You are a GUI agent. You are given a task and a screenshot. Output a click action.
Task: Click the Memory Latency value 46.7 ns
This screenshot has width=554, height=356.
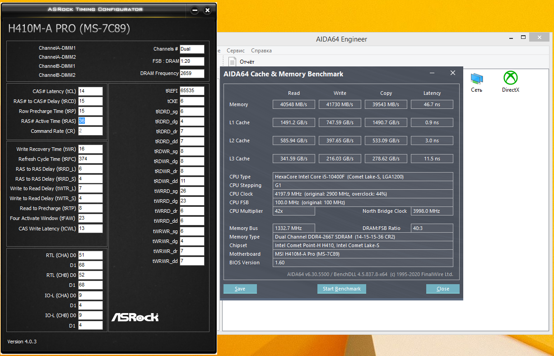pos(432,104)
